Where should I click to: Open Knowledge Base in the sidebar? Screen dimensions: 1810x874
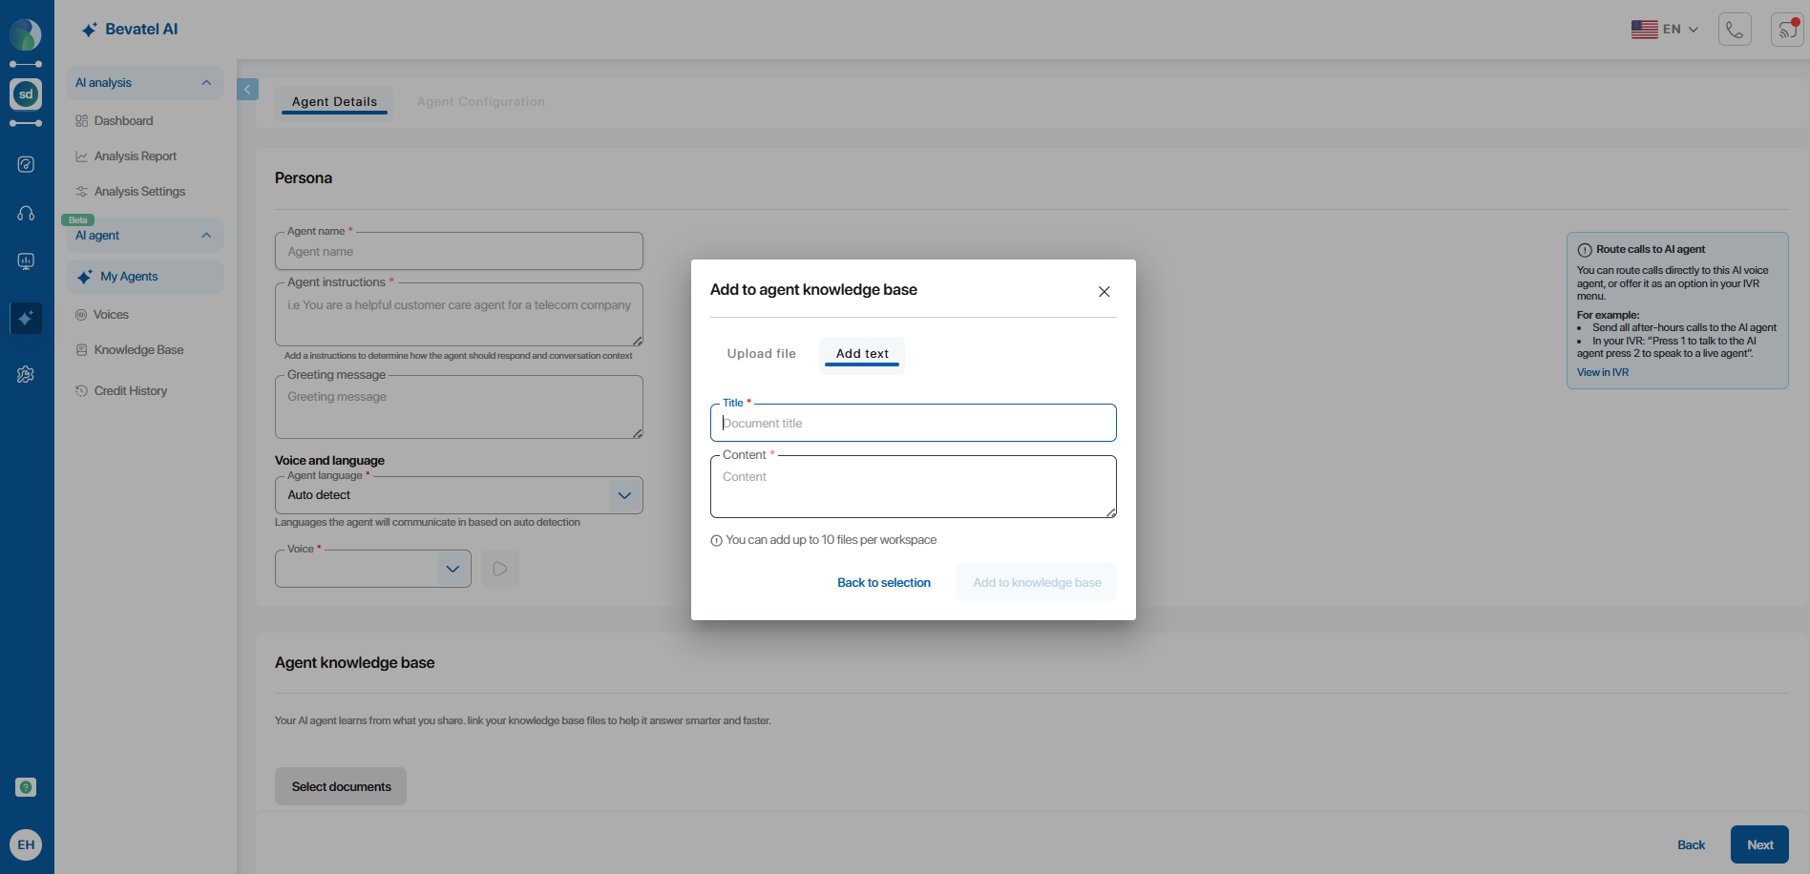(x=138, y=350)
